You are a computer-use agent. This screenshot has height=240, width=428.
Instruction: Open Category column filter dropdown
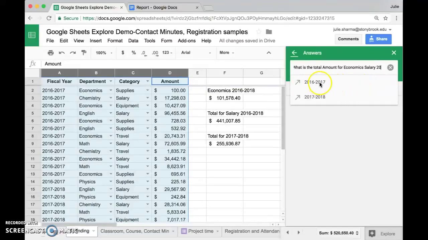[x=147, y=81]
